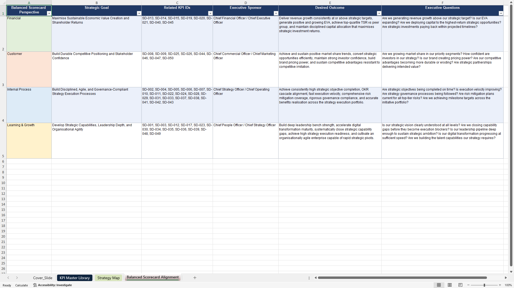The width and height of the screenshot is (514, 288).
Task: Switch to Normal view
Action: pos(439,285)
